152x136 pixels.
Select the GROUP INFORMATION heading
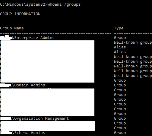pyautogui.click(x=20, y=14)
